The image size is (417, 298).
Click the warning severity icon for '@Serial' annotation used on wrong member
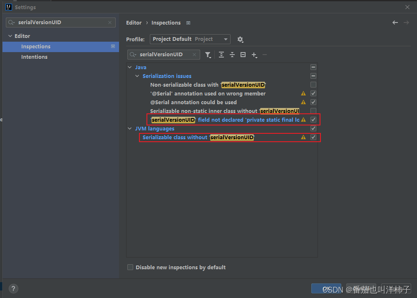[303, 93]
